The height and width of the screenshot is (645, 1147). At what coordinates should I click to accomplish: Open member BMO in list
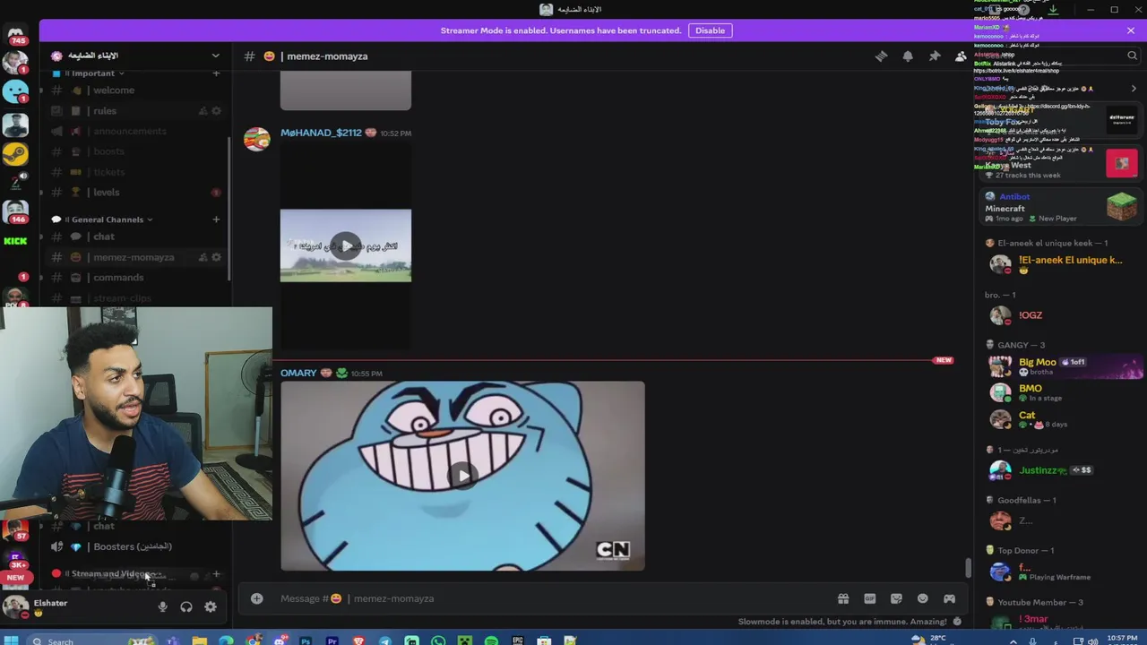(1062, 392)
